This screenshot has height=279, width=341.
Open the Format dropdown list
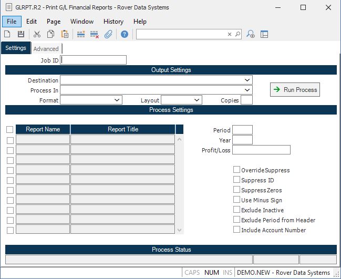(117, 100)
